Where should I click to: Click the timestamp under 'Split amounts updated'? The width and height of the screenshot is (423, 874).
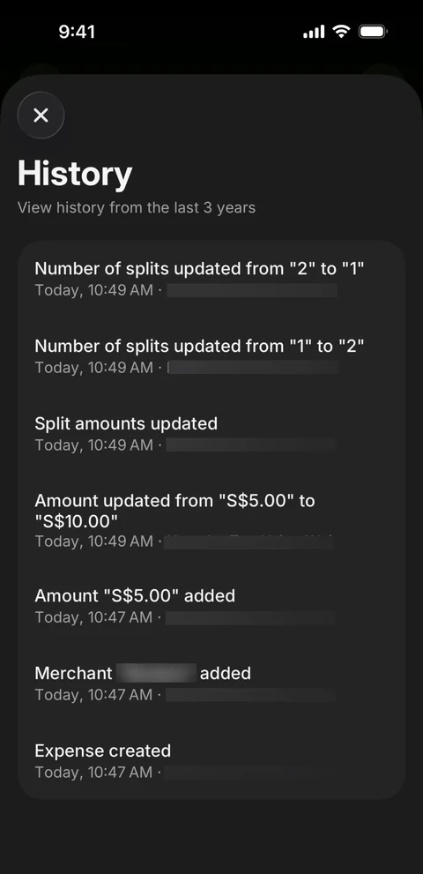pos(93,445)
